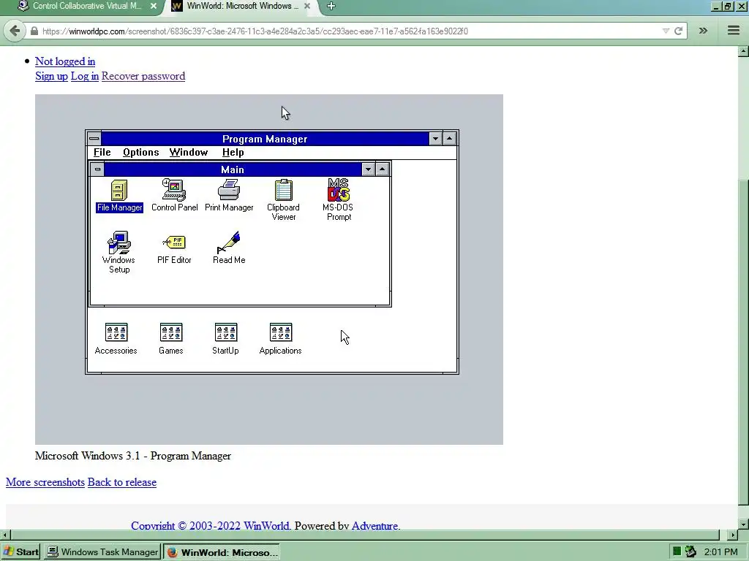
Task: Open Program Manager's Options menu
Action: (141, 152)
